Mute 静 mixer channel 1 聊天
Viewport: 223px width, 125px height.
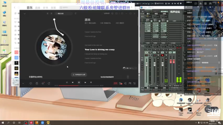pyautogui.click(x=150, y=55)
